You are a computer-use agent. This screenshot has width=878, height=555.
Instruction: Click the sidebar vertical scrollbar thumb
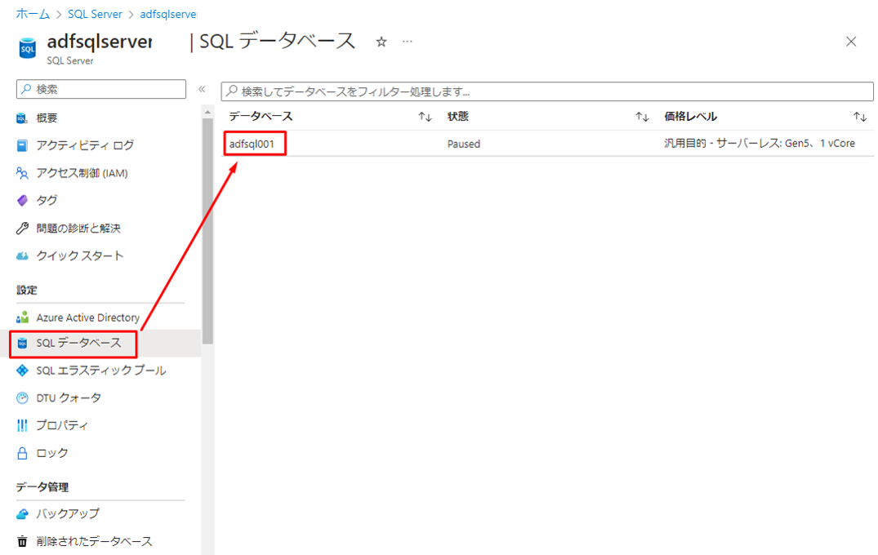tap(207, 230)
